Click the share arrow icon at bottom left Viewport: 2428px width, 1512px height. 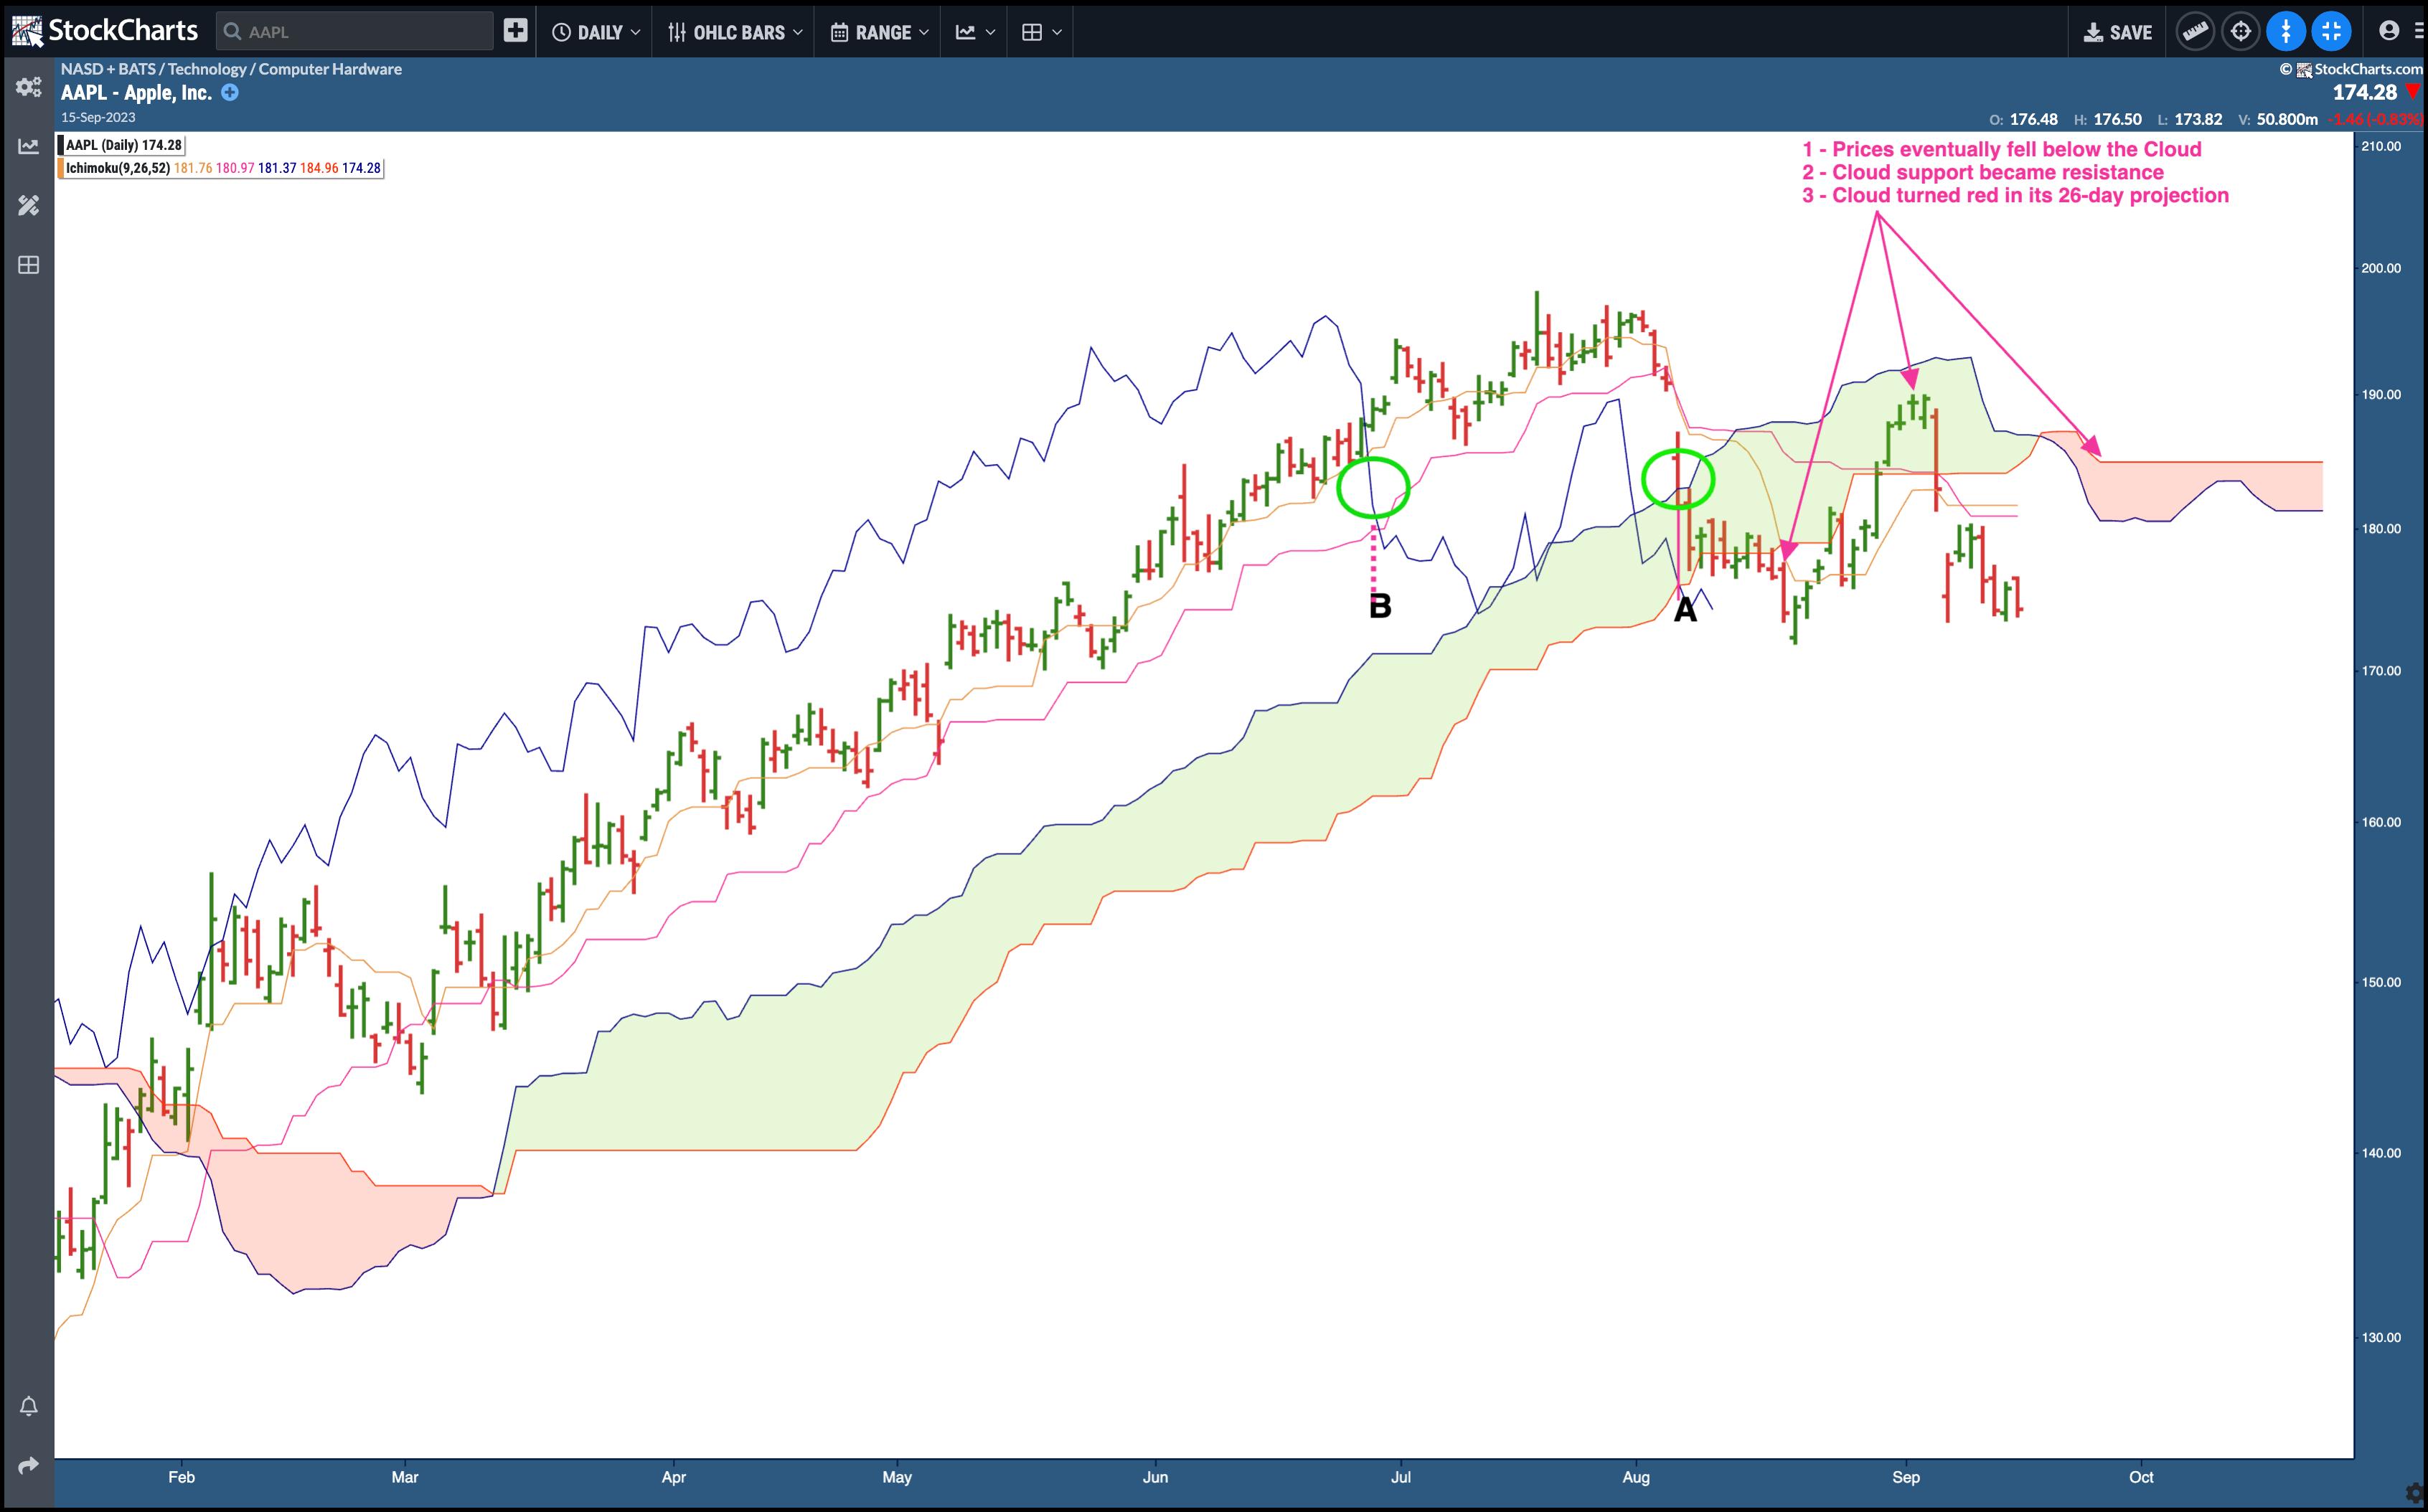[28, 1465]
